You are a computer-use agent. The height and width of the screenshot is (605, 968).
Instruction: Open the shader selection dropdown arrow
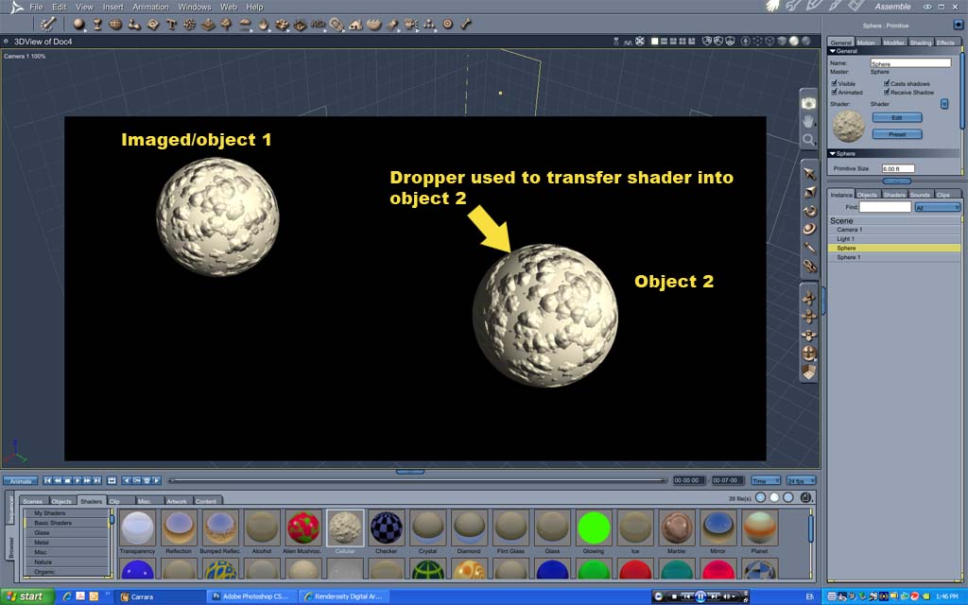[944, 104]
